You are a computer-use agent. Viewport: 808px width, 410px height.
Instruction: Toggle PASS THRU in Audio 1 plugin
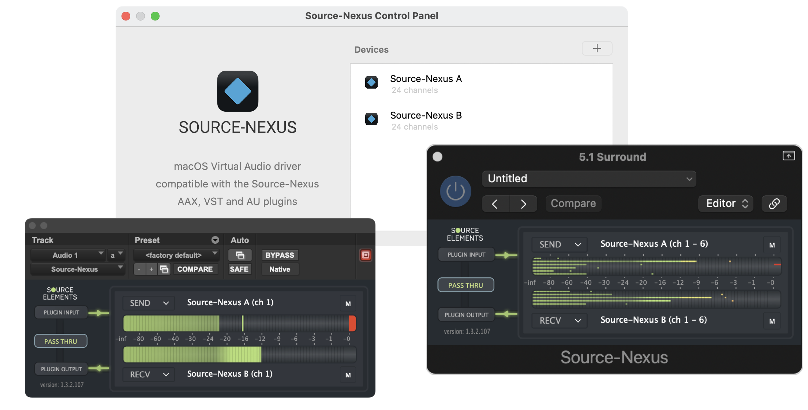pos(61,341)
